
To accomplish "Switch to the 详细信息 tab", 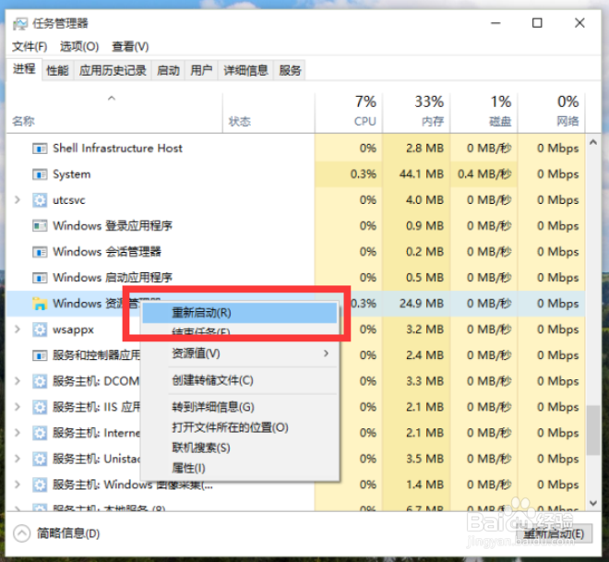I will pyautogui.click(x=245, y=70).
